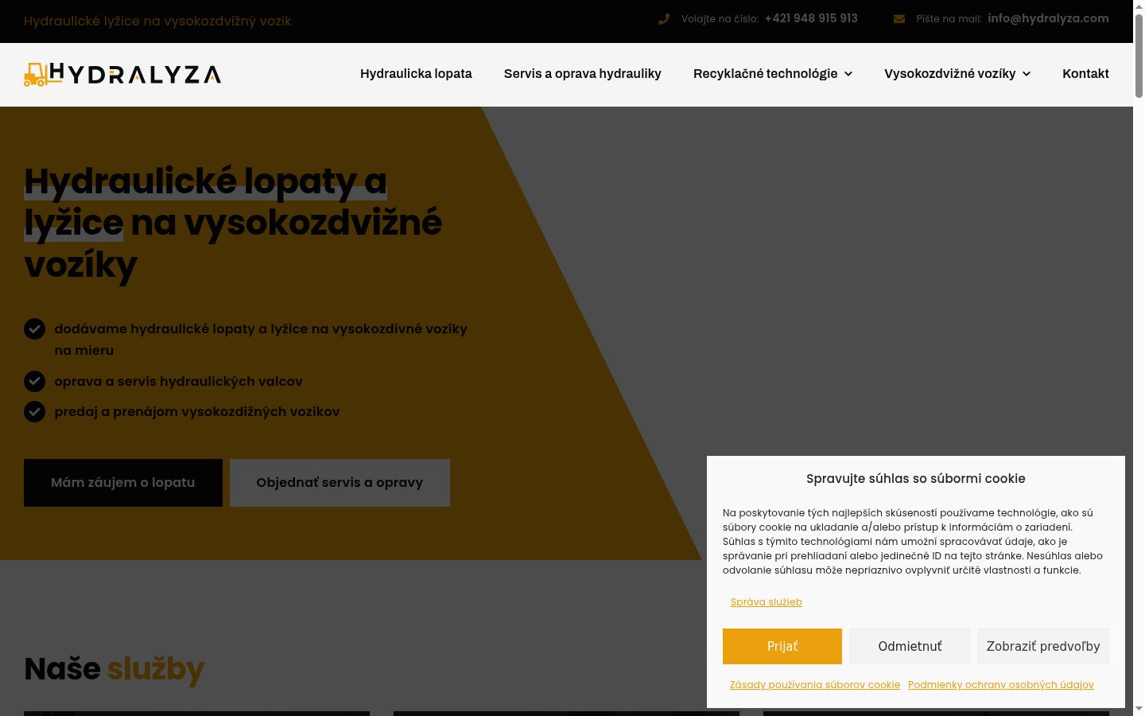Expand Recyklačné technológie chevron
This screenshot has width=1145, height=716.
(848, 74)
